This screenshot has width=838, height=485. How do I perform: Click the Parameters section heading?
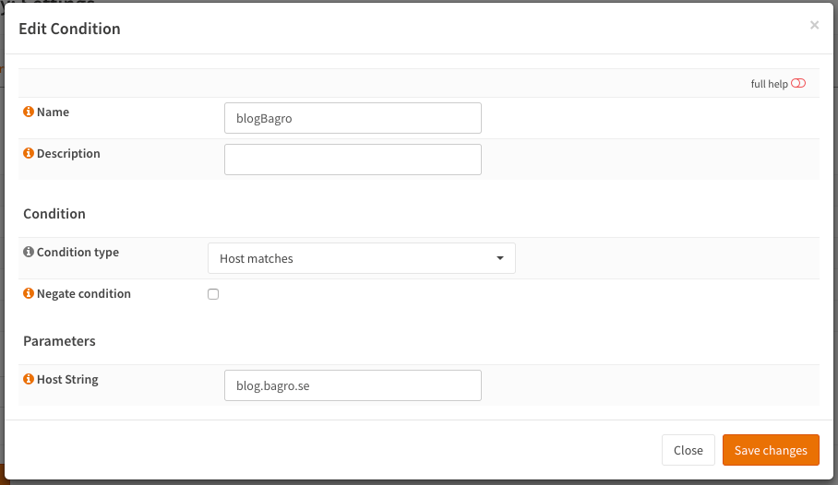pos(59,341)
